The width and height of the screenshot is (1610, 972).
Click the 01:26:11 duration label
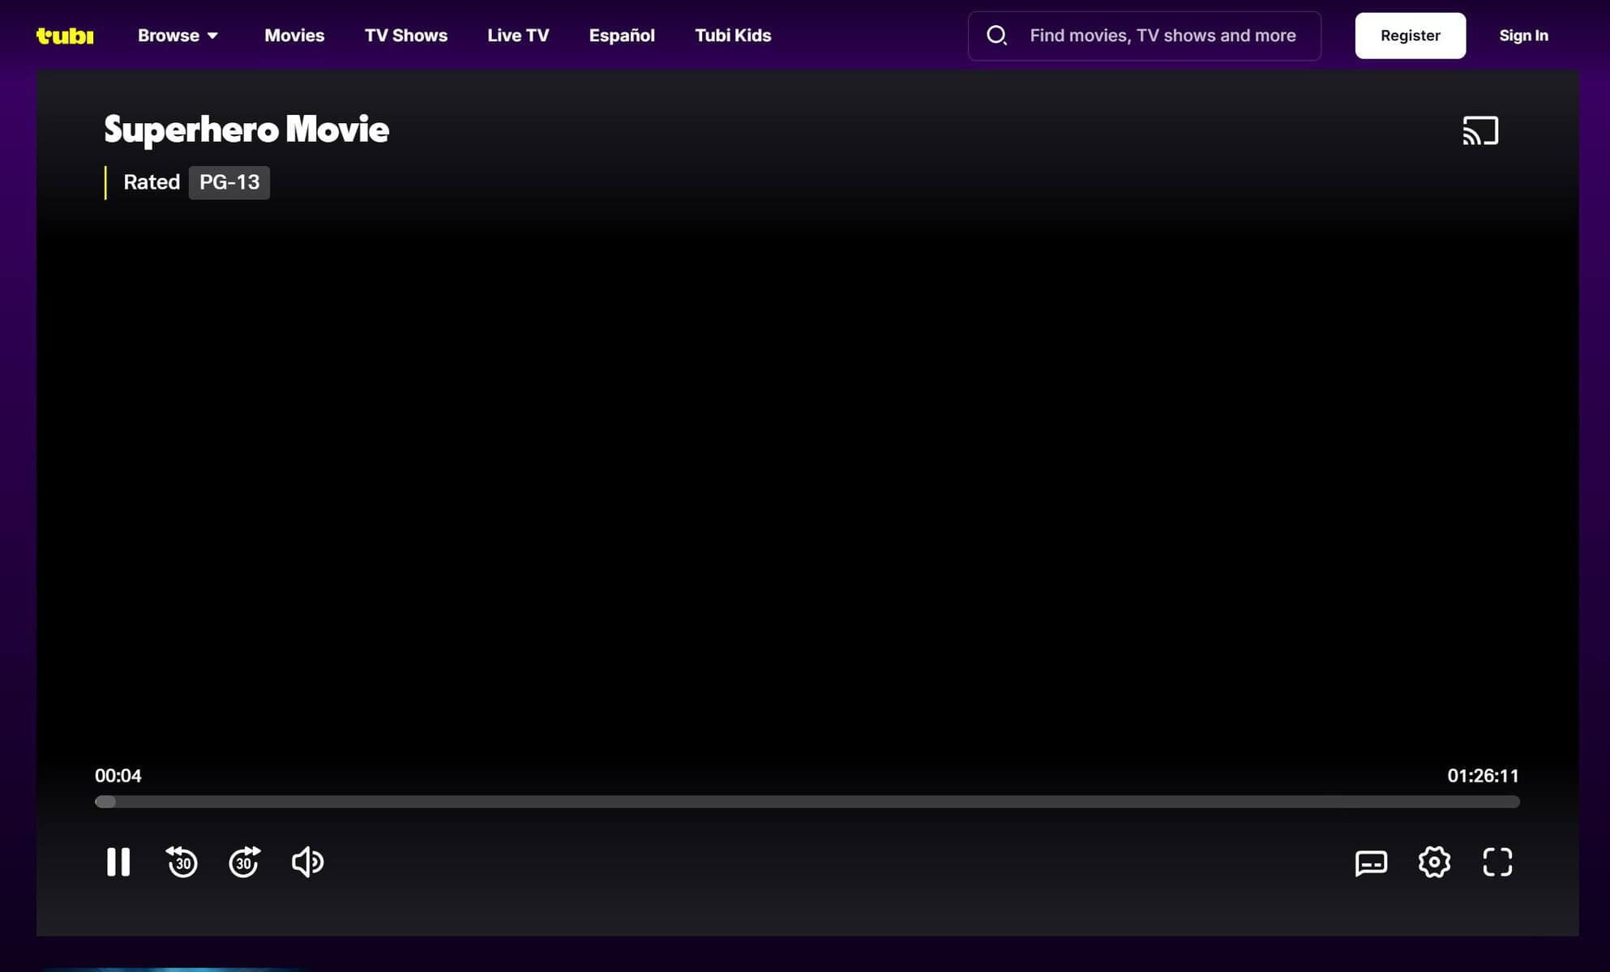click(1483, 776)
